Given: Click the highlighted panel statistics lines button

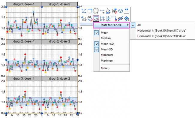Looking at the screenshot, I should (96, 19).
